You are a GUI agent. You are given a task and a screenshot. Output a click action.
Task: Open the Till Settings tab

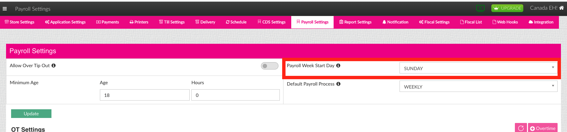coord(172,22)
